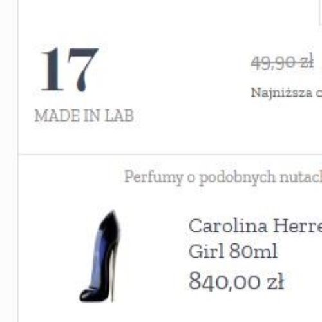Click the toe tip of the shoe bottle
This screenshot has height=322, width=322.
tap(83, 296)
